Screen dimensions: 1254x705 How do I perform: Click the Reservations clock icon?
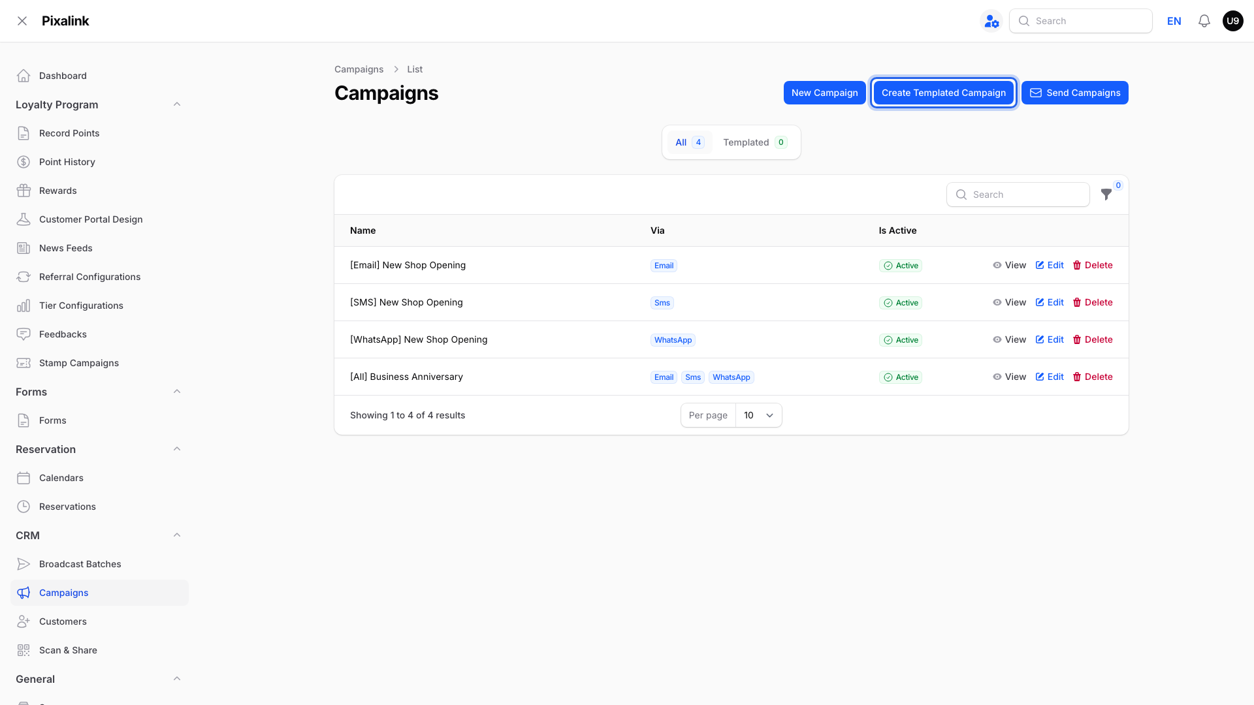[x=24, y=507]
